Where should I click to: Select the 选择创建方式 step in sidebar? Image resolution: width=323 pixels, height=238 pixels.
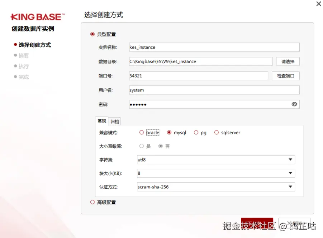35,45
